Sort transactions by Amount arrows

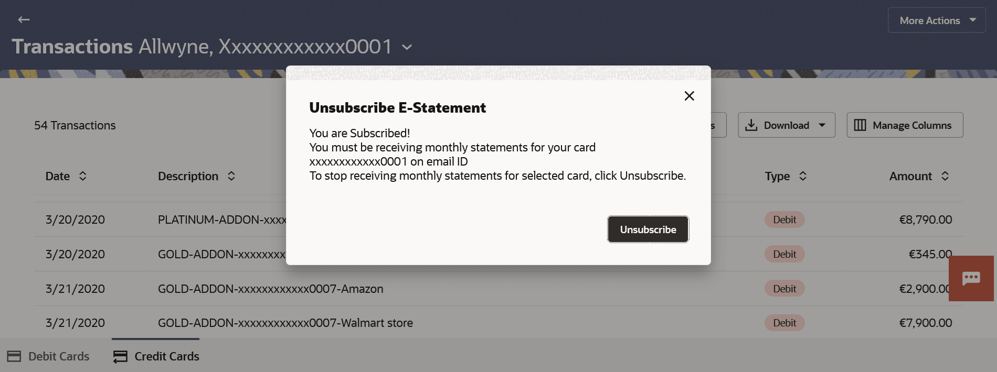[x=945, y=176]
